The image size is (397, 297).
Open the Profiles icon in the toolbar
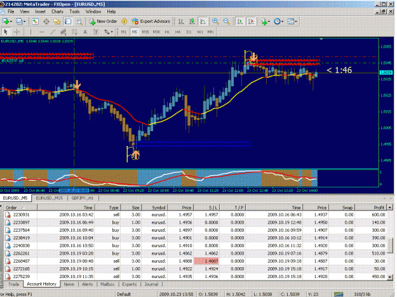pos(19,22)
